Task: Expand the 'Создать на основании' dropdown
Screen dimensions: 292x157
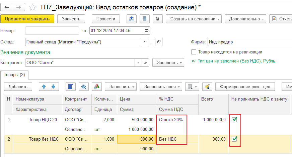Action: click(x=194, y=19)
